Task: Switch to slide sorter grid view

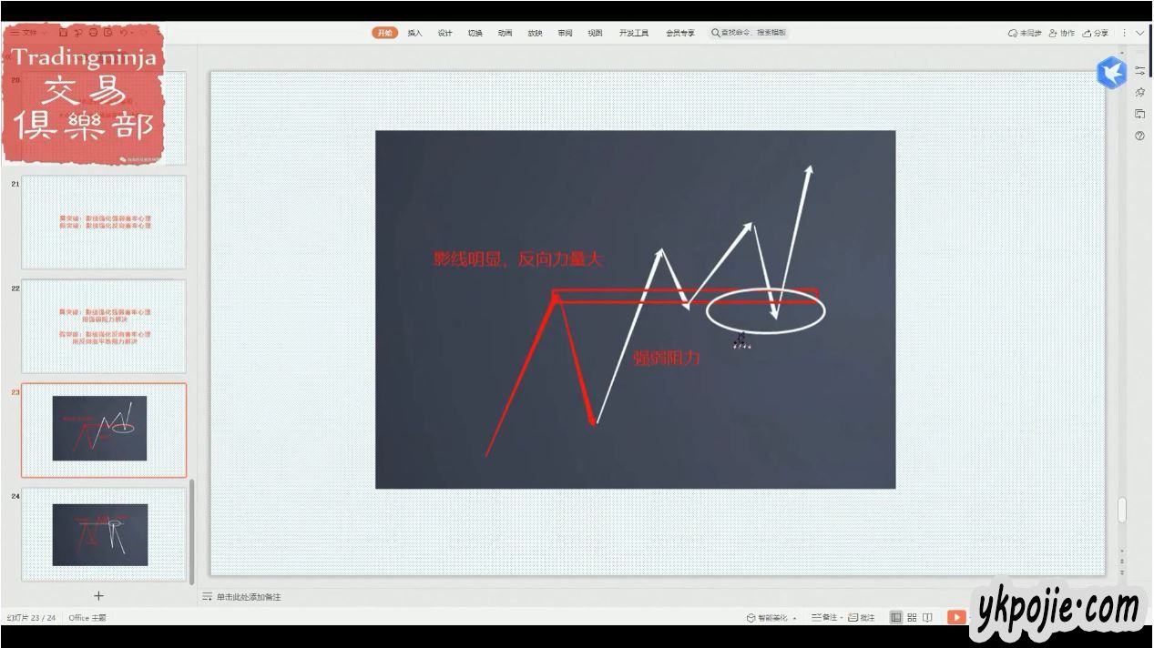Action: (912, 617)
